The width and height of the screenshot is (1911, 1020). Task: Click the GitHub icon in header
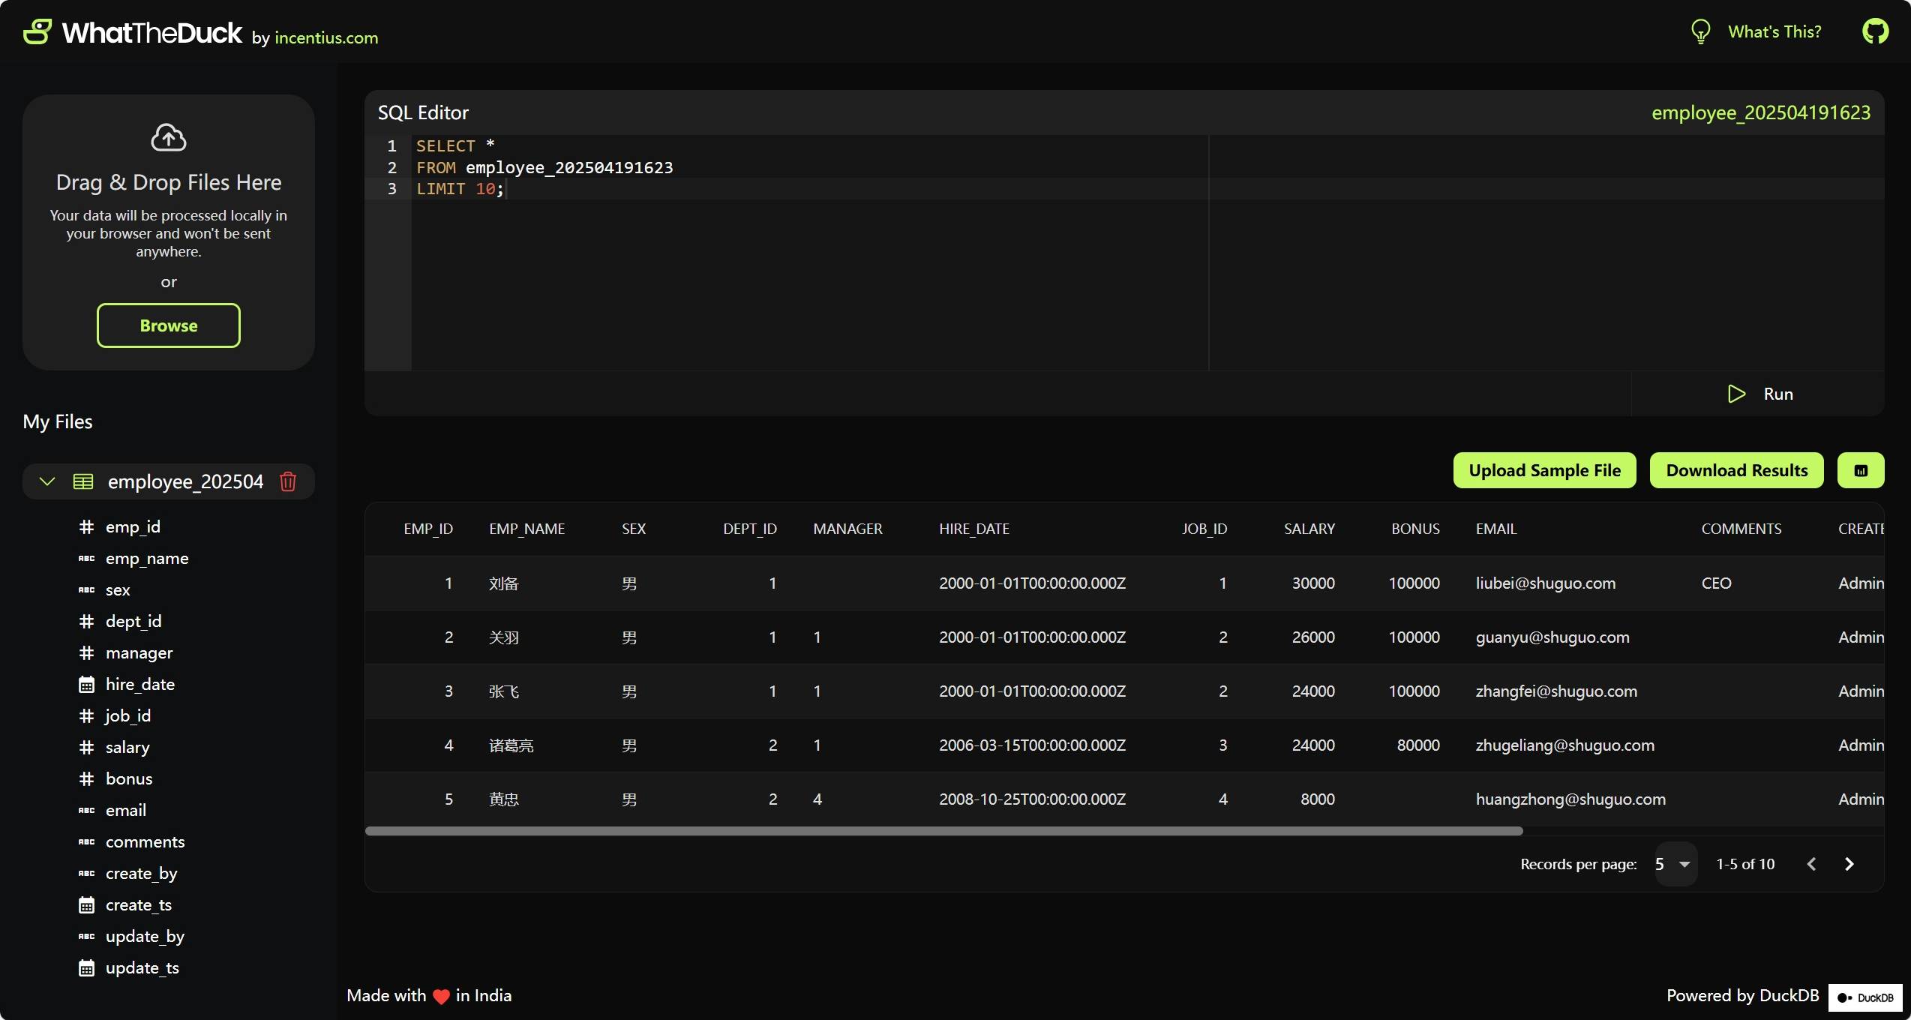[x=1875, y=31]
